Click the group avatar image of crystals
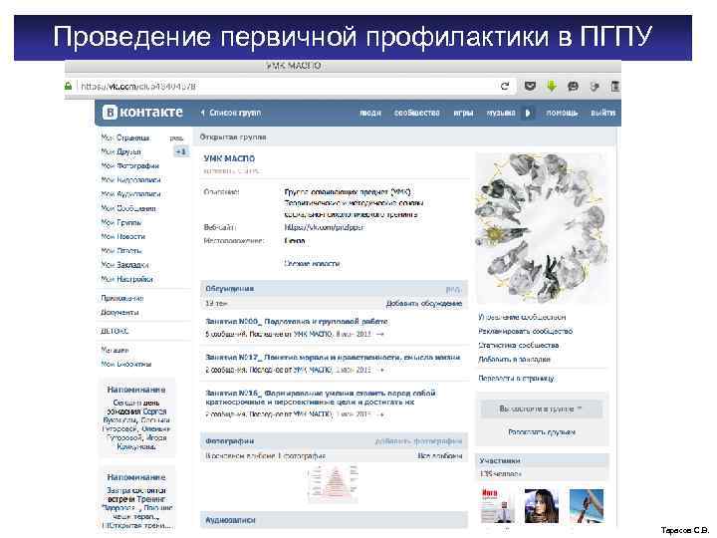This screenshot has width=717, height=538. pos(543,228)
